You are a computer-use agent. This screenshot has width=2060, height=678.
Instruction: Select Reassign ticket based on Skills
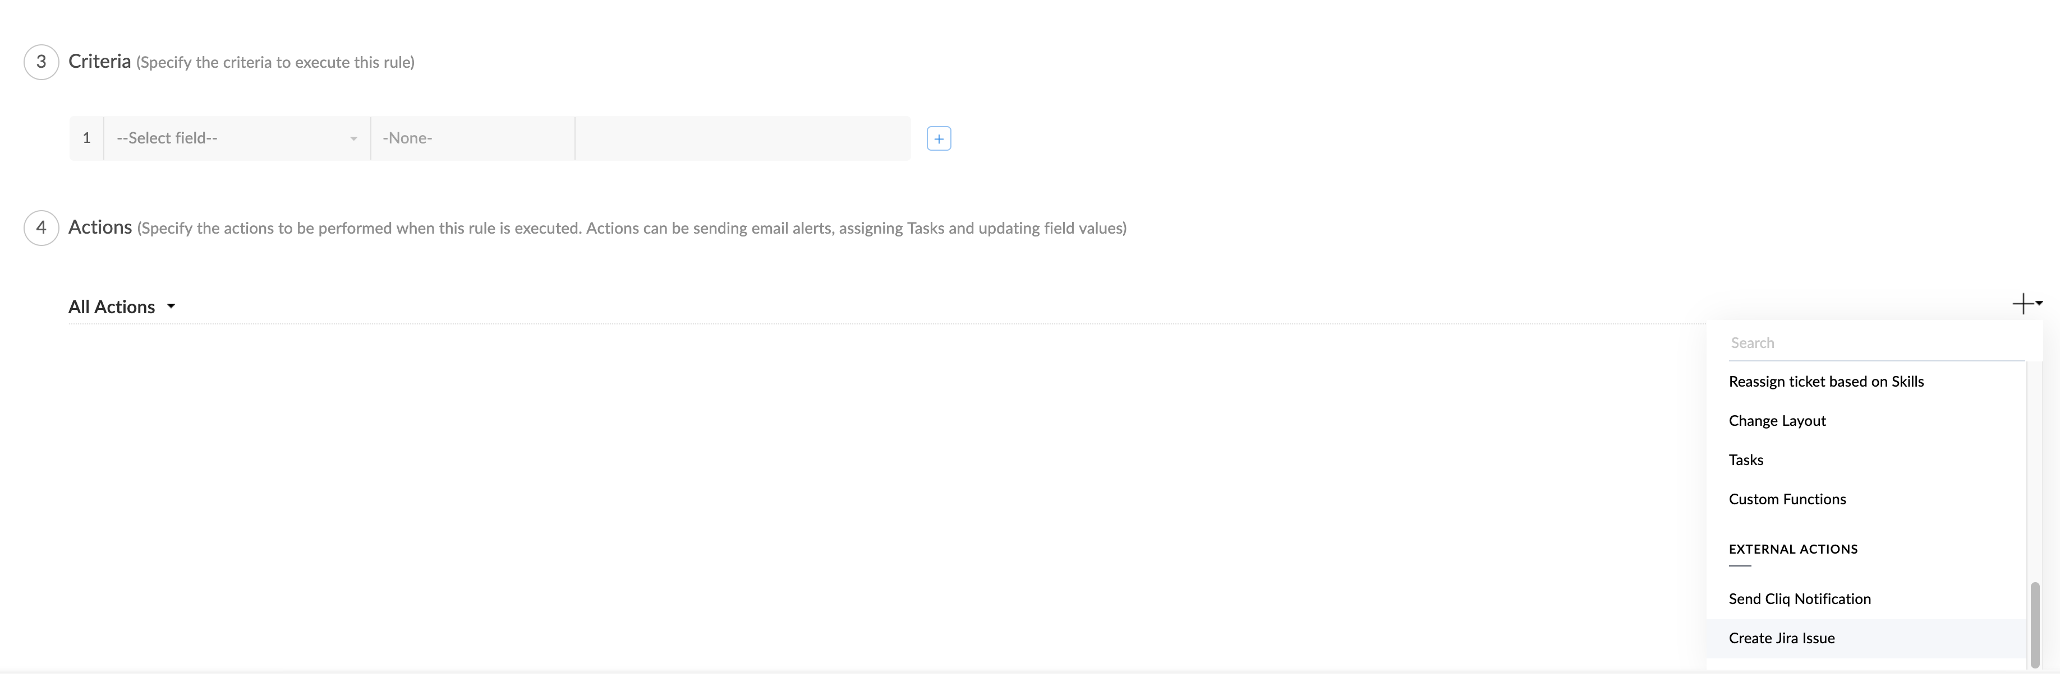tap(1826, 382)
